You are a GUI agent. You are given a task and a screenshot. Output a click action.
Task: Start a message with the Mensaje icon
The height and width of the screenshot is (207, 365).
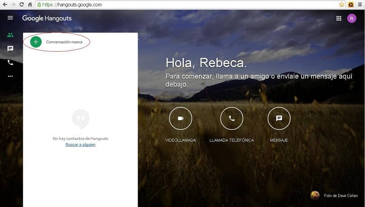pyautogui.click(x=279, y=119)
